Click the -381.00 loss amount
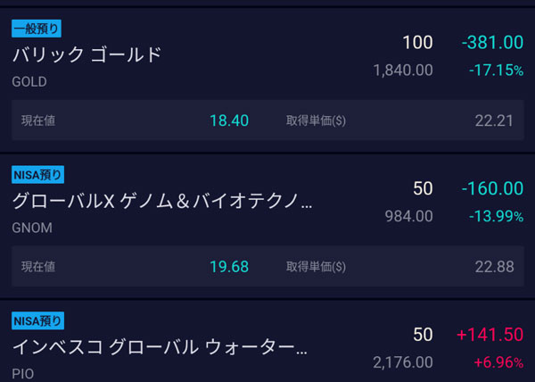The width and height of the screenshot is (535, 382). [492, 43]
